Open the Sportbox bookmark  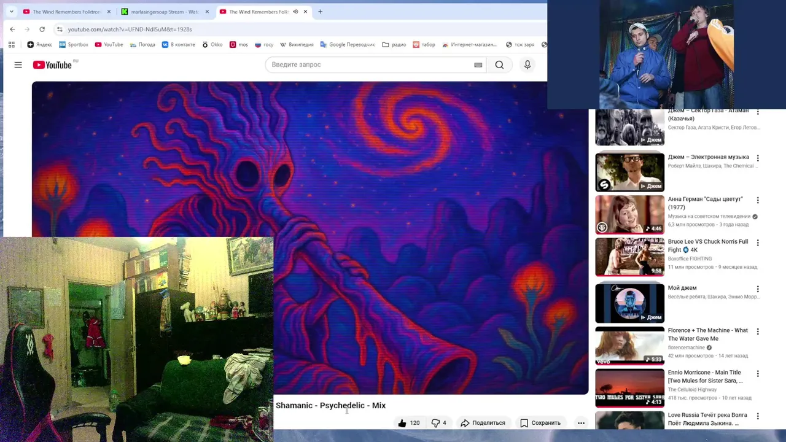(74, 45)
